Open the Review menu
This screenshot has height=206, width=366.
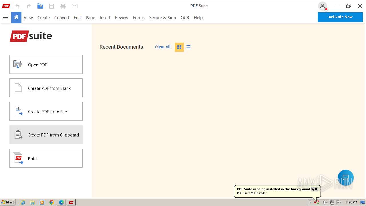[122, 18]
